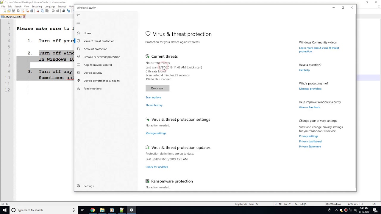
Task: Select Virus & threat protection sidebar item
Action: (x=99, y=41)
